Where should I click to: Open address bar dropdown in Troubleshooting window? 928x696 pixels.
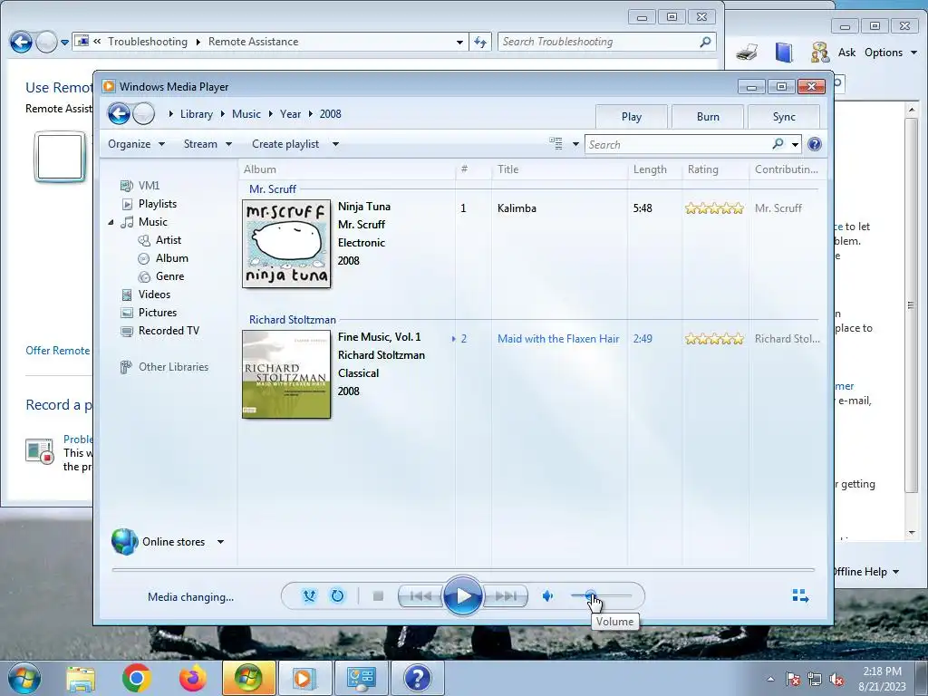click(459, 42)
